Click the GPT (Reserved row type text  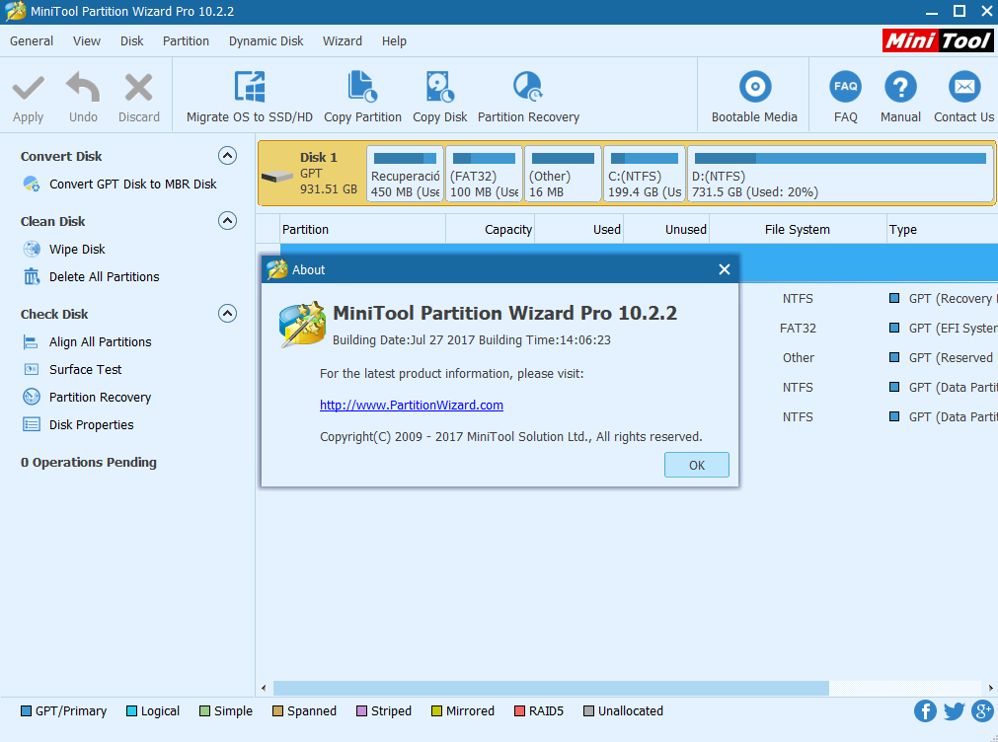(952, 357)
